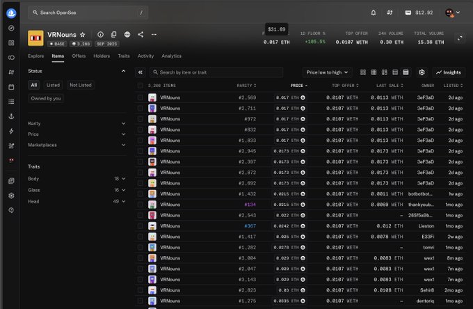Image resolution: width=473 pixels, height=309 pixels.
Task: Open the calendar icon in the sidebar
Action: pyautogui.click(x=11, y=87)
